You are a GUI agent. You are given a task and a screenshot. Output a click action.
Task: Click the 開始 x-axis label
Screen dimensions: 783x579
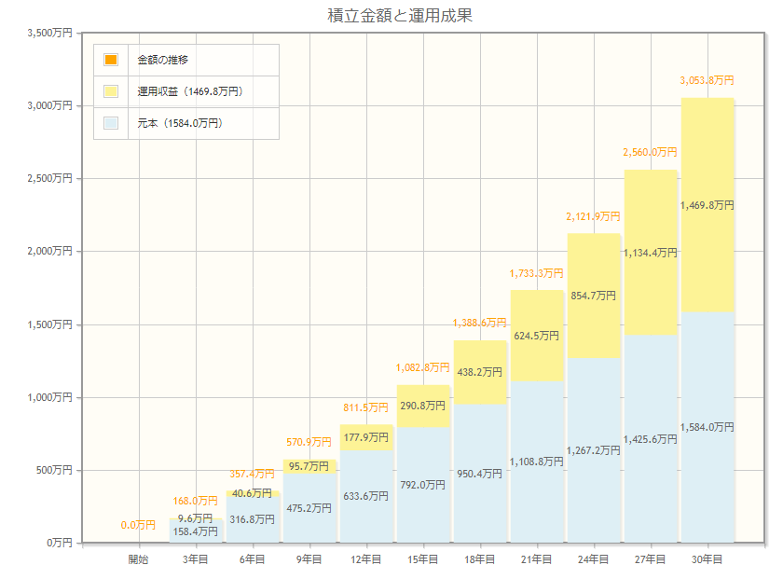coord(139,559)
